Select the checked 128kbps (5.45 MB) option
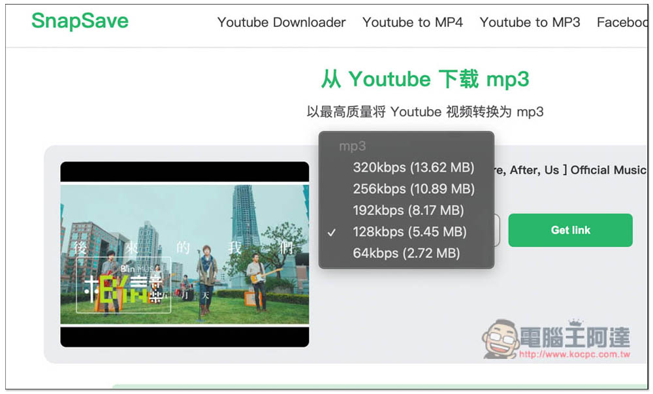Image resolution: width=653 pixels, height=394 pixels. [409, 232]
